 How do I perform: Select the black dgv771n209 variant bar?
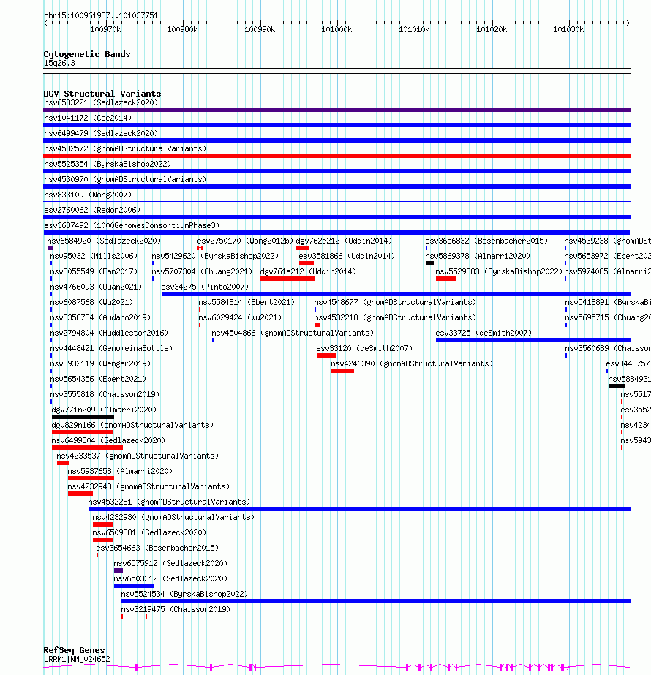[83, 417]
